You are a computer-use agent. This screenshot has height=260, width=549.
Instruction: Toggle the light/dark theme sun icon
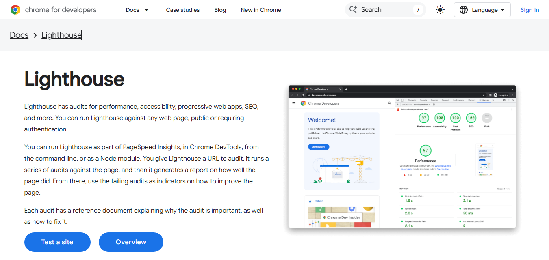(x=440, y=10)
